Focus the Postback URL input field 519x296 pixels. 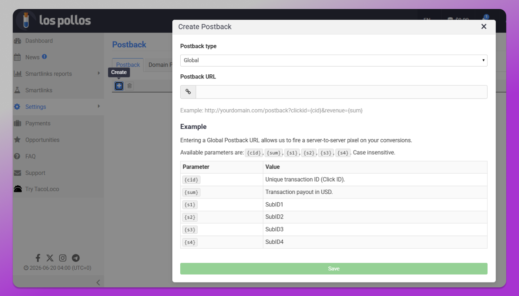(342, 92)
